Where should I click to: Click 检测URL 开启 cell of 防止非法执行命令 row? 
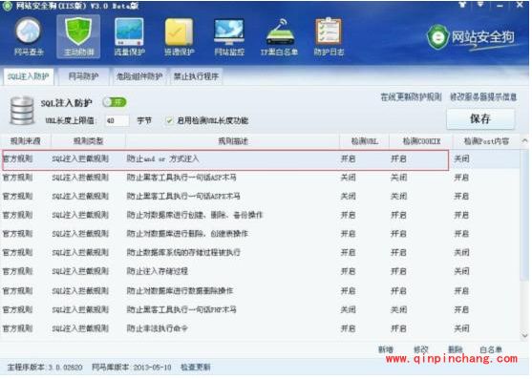pyautogui.click(x=348, y=328)
